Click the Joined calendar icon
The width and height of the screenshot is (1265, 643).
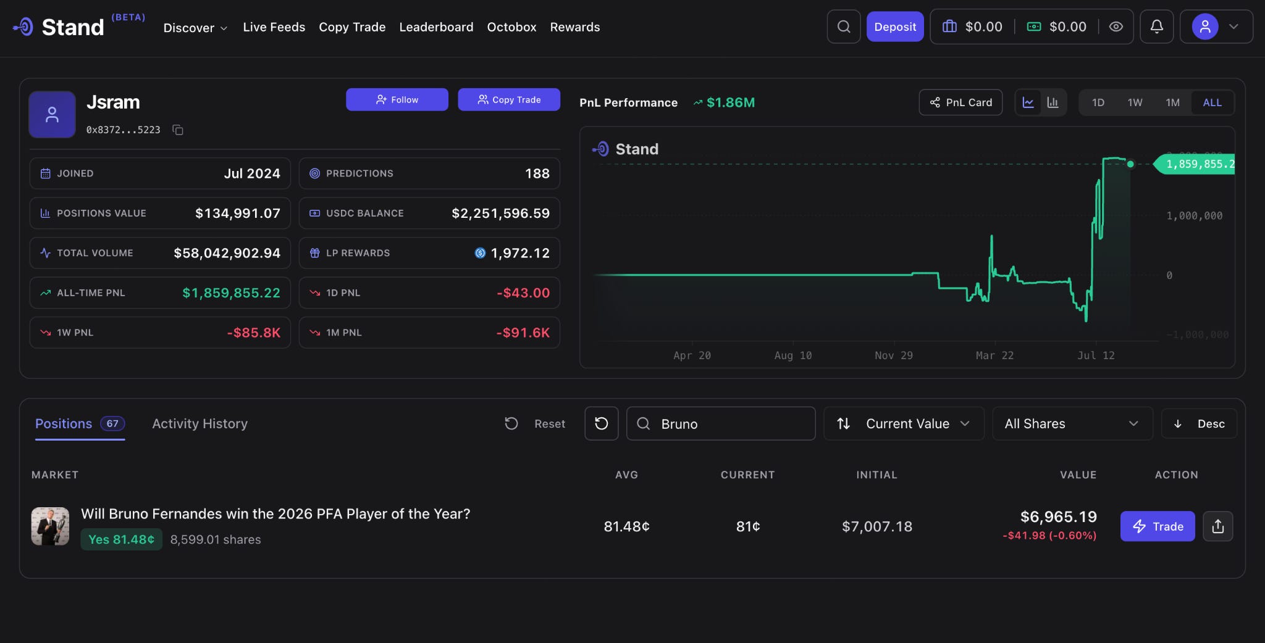pos(45,173)
